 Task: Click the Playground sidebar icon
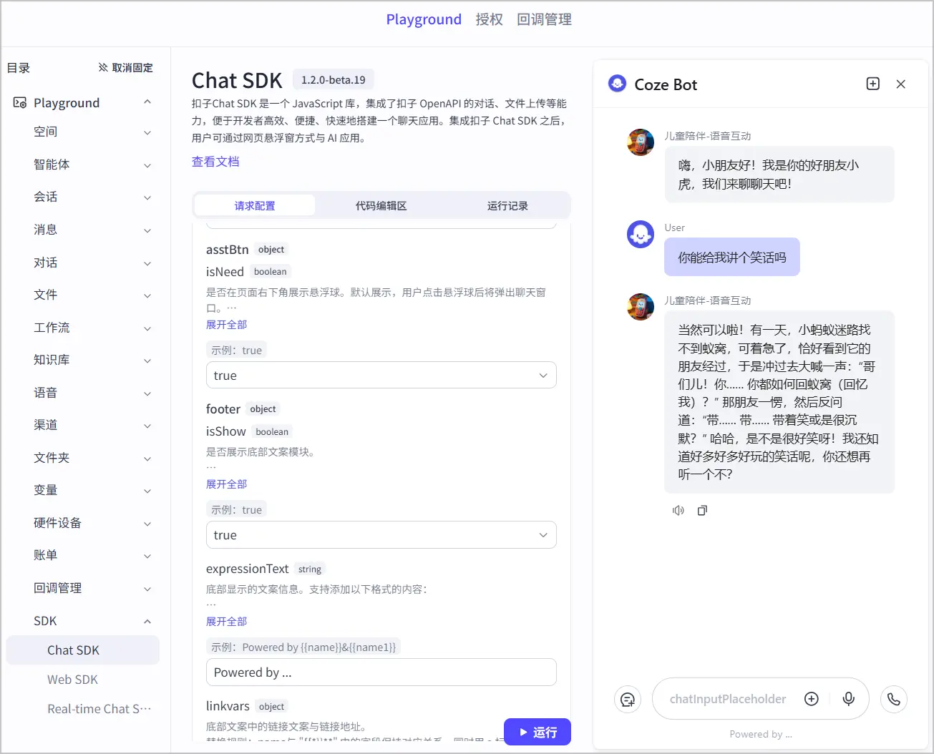(x=20, y=103)
